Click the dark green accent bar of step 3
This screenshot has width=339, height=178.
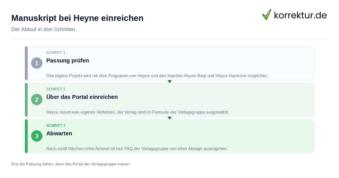tap(26, 136)
